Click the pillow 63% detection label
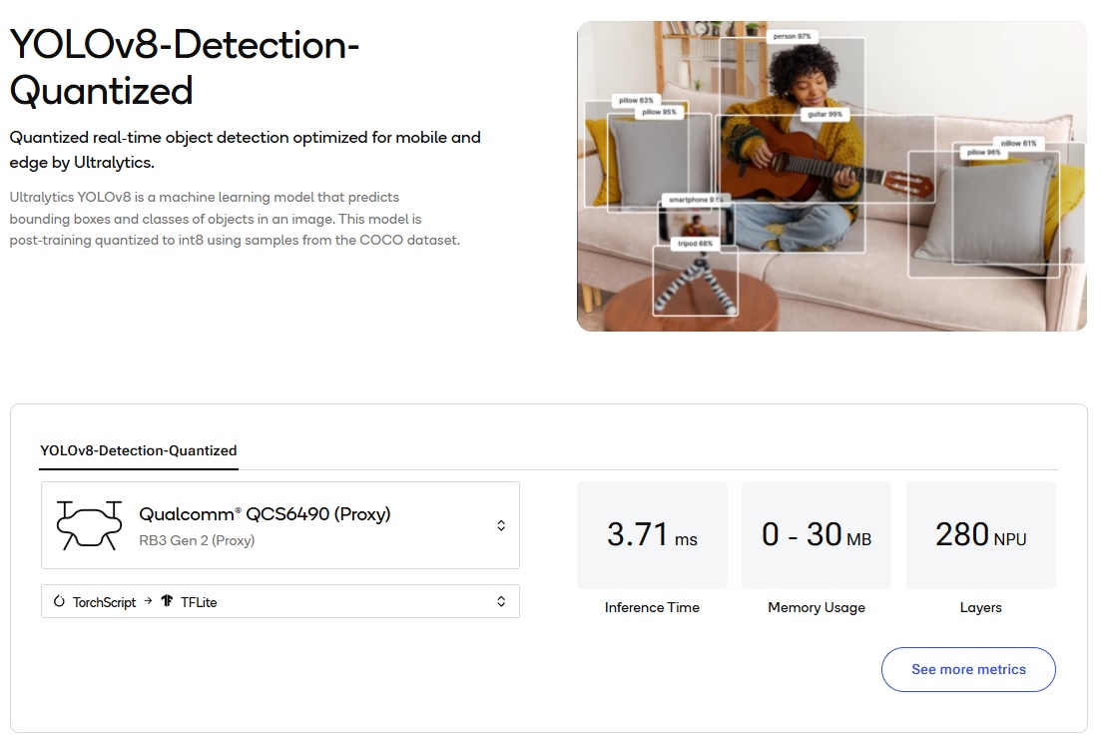Screen dimensions: 1102x741 (x=636, y=101)
